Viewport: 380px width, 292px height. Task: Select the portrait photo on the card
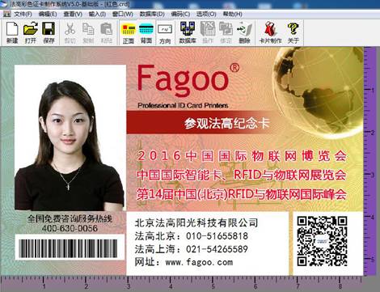pos(70,138)
